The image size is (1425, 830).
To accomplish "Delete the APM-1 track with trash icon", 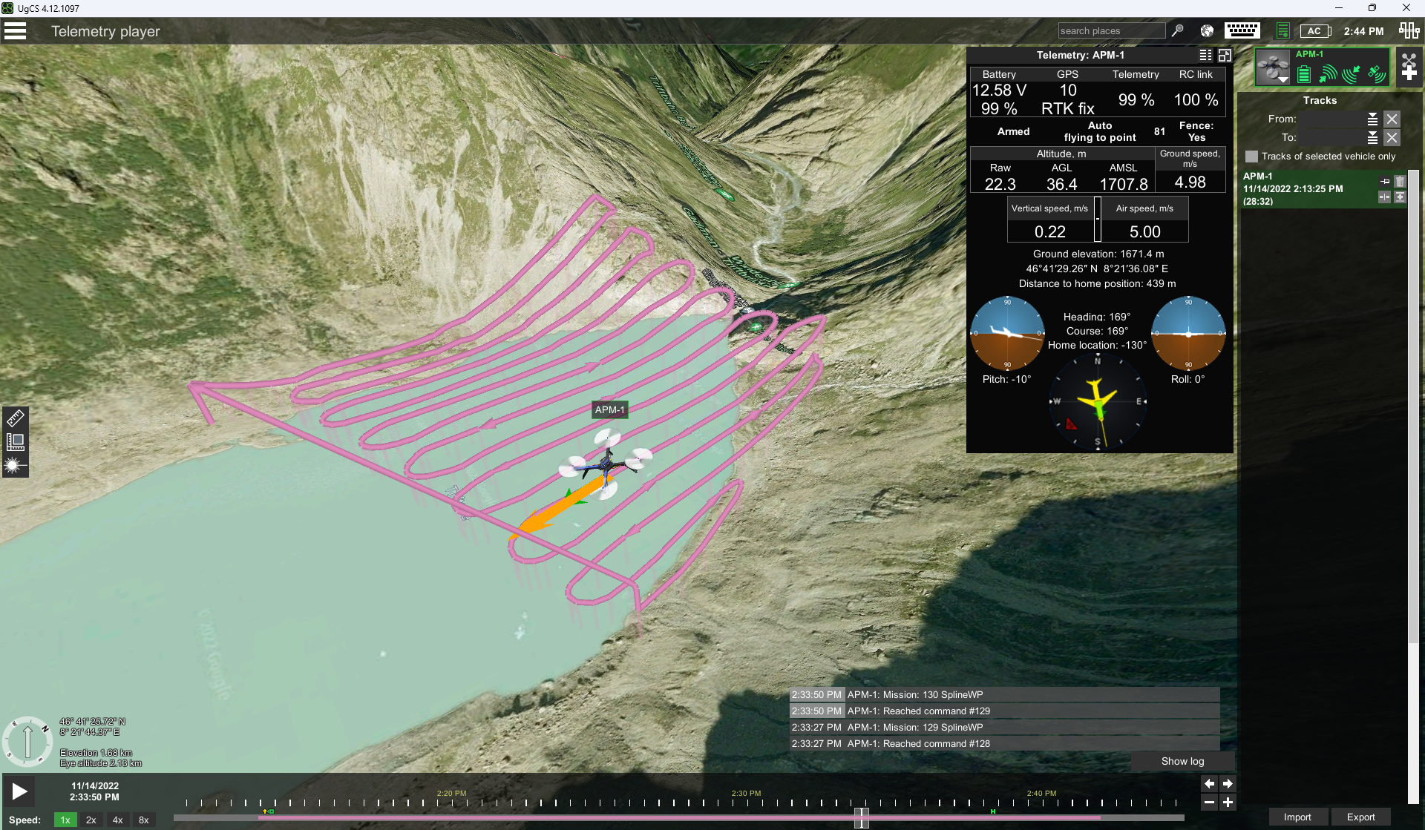I will click(1401, 181).
